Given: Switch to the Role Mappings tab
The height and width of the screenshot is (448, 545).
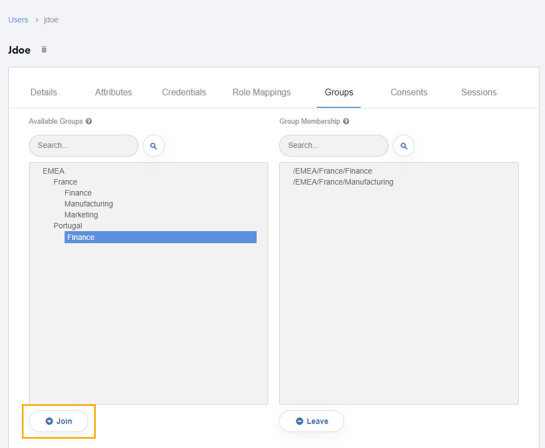Looking at the screenshot, I should pyautogui.click(x=262, y=92).
